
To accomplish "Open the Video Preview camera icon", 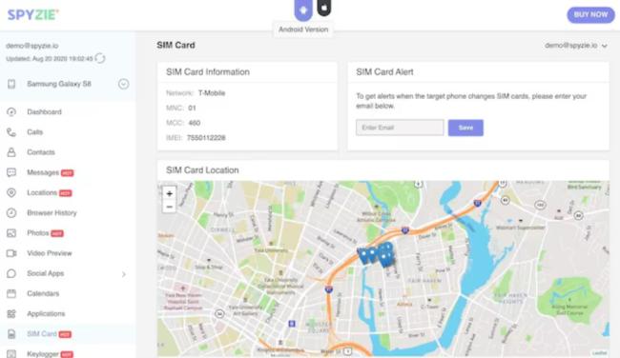I will 11,253.
